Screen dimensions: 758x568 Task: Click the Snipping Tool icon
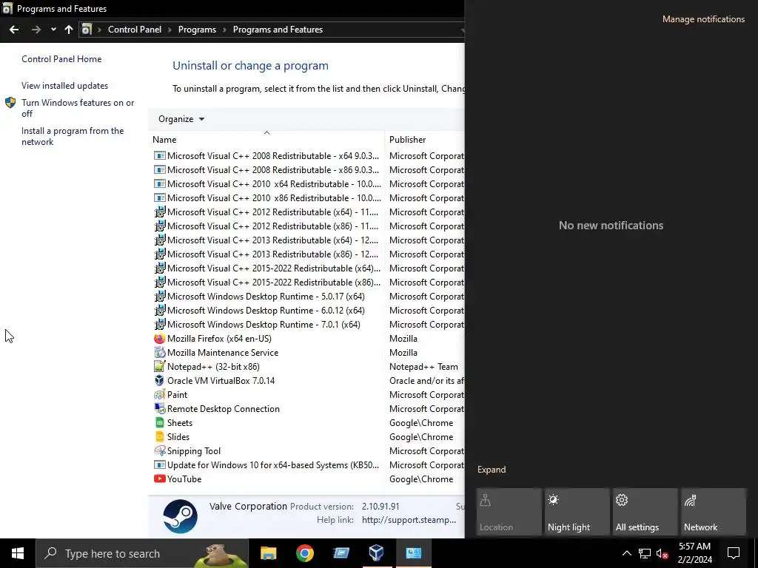pyautogui.click(x=160, y=450)
